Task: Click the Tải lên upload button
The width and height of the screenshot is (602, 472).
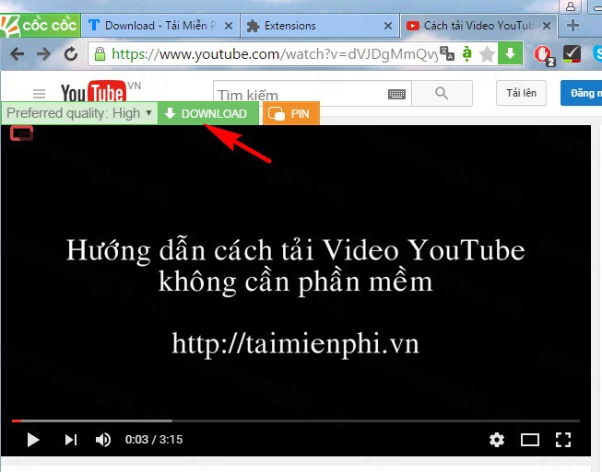Action: (x=521, y=93)
